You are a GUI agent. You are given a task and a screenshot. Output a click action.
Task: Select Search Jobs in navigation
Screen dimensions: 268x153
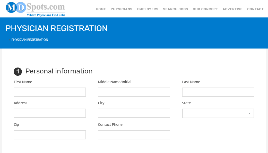176,9
